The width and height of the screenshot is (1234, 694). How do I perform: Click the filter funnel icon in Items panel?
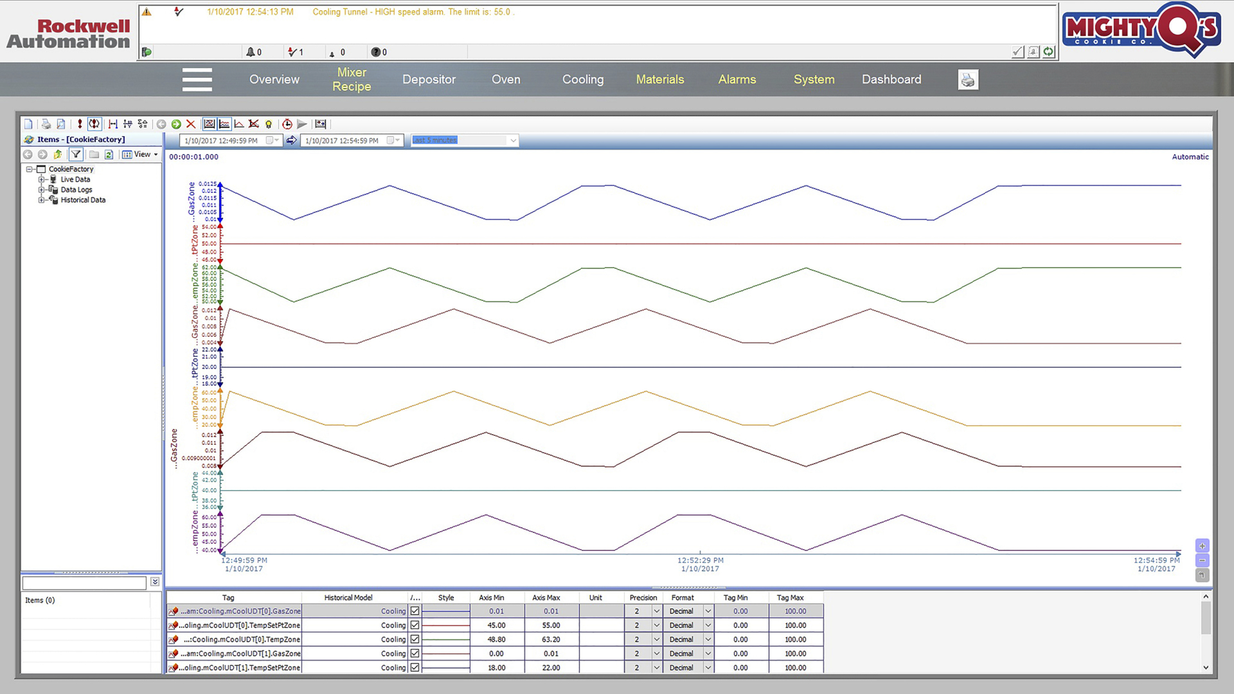point(76,154)
